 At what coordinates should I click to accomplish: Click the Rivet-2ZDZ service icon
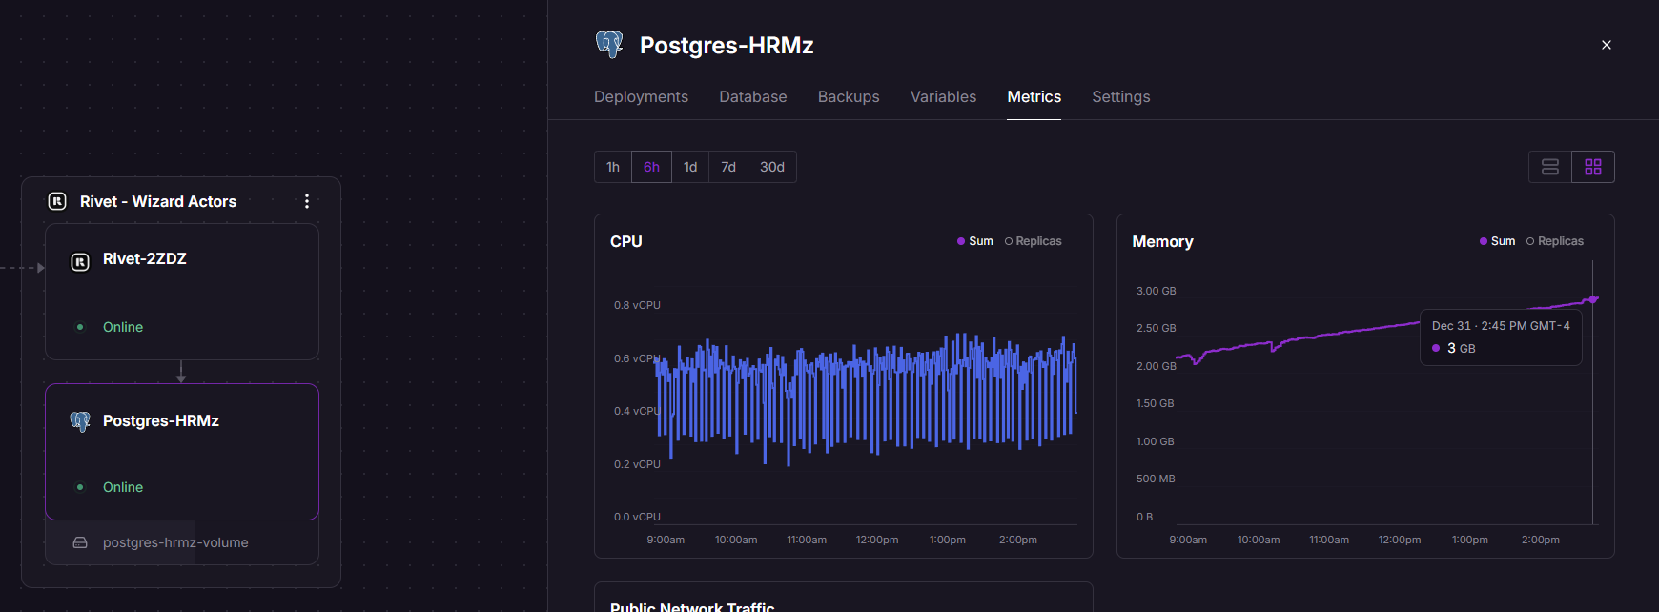click(80, 261)
